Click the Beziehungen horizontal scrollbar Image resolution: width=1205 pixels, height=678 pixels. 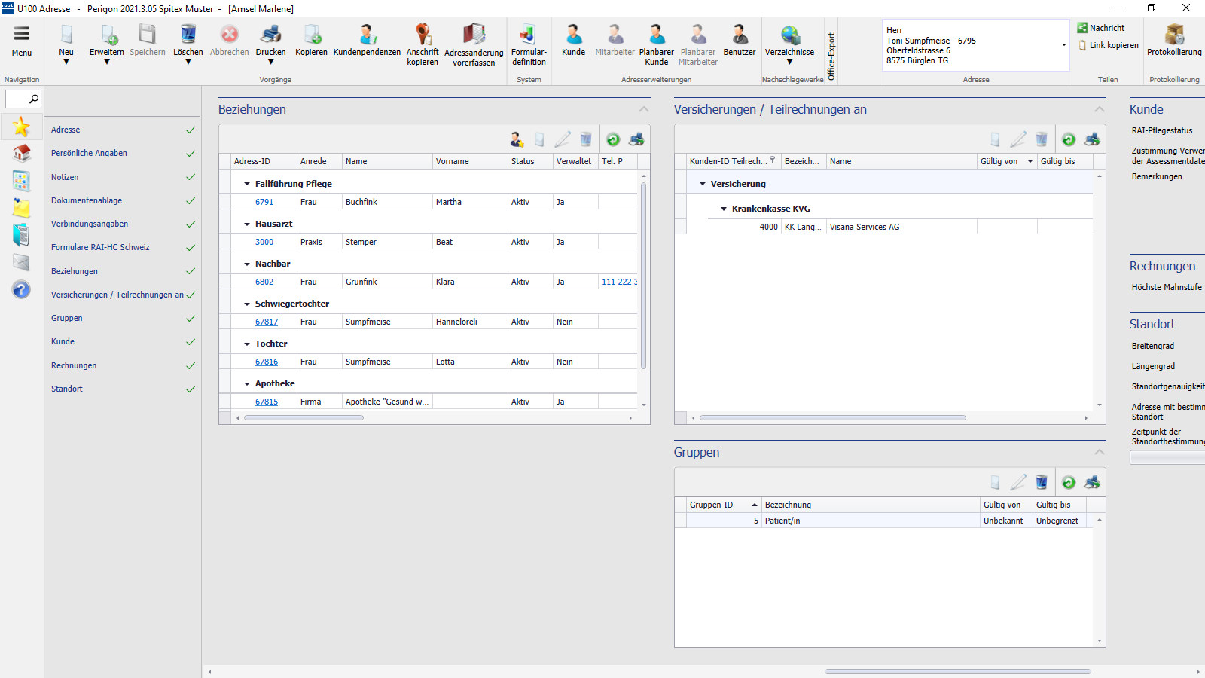click(304, 417)
